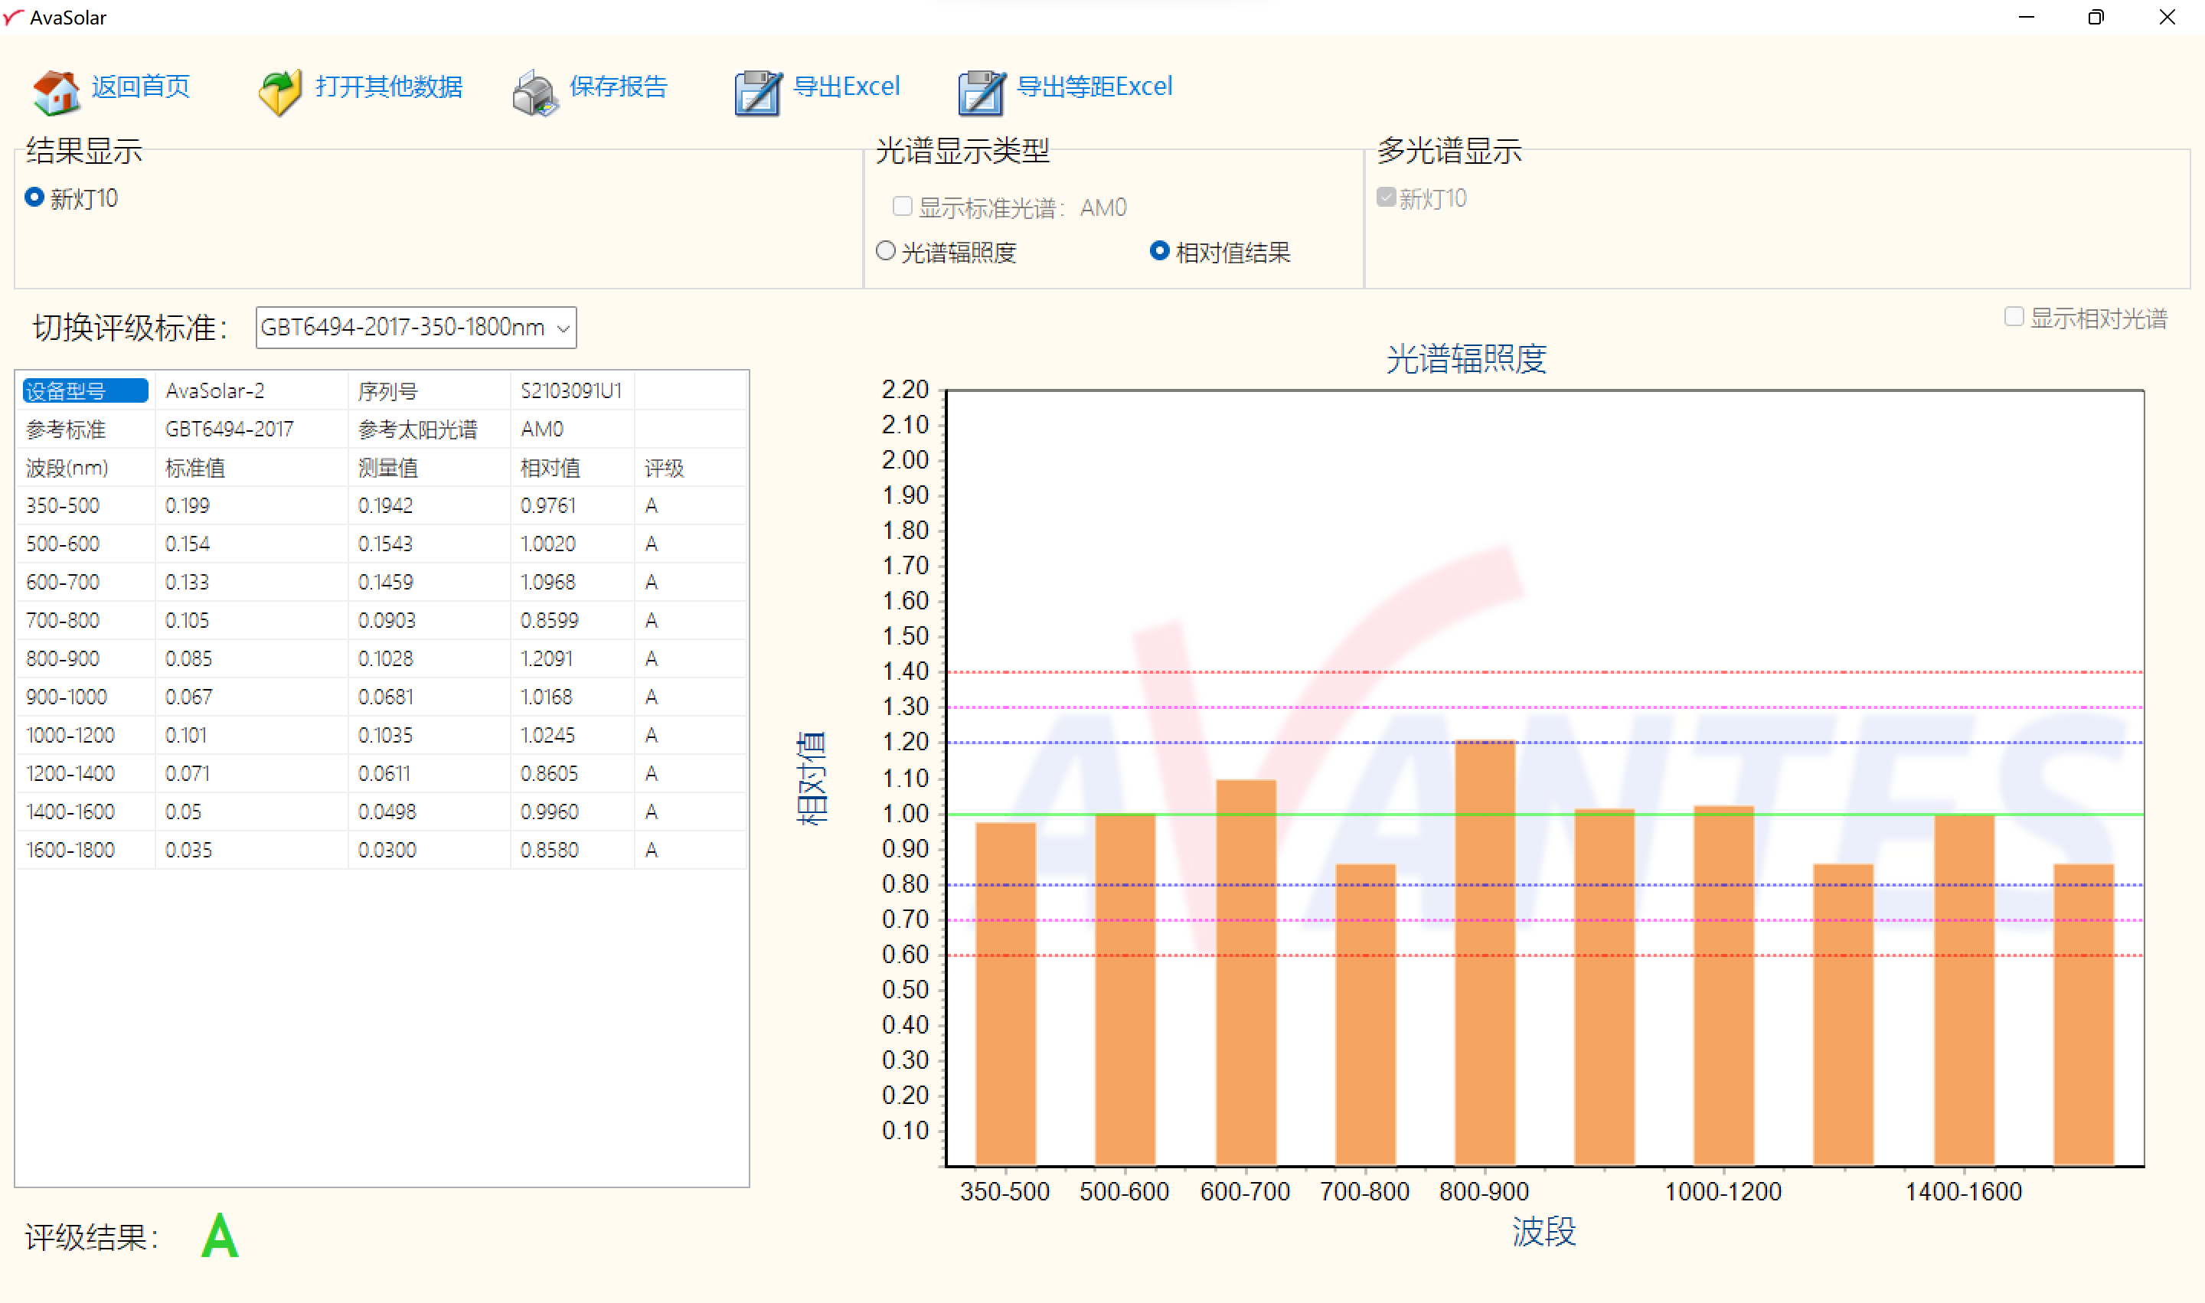
Task: Select the 1600-1800 band row
Action: (x=381, y=850)
